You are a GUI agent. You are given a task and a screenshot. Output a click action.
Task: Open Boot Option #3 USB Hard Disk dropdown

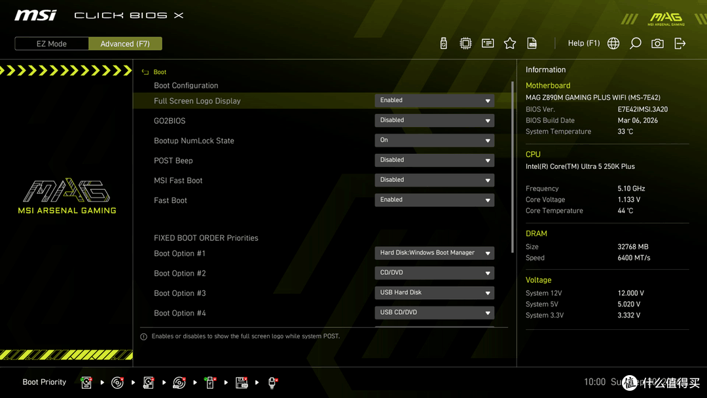click(x=434, y=293)
